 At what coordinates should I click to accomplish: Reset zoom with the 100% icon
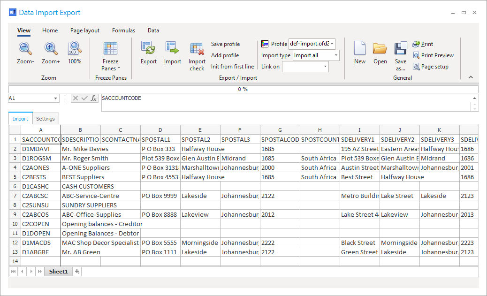(x=75, y=49)
